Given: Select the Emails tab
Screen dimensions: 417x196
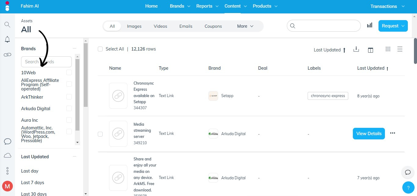Looking at the screenshot, I should click(x=186, y=26).
